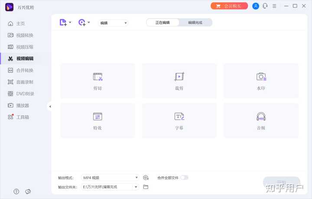Image resolution: width=312 pixels, height=199 pixels.
Task: Open the hamburger main menu
Action: (x=274, y=6)
